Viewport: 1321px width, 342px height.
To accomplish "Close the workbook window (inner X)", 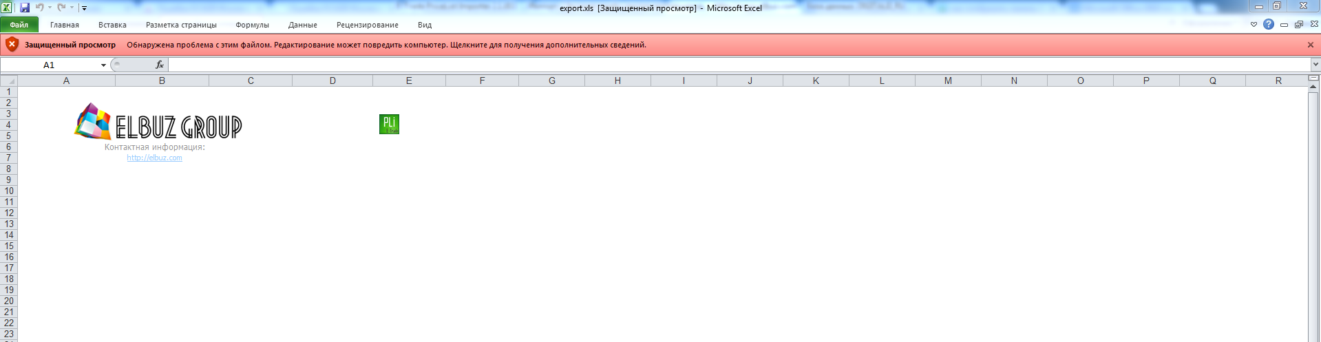I will [1314, 24].
